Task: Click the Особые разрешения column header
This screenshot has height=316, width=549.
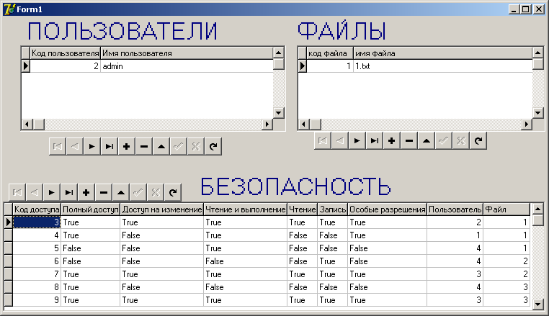Action: point(387,209)
